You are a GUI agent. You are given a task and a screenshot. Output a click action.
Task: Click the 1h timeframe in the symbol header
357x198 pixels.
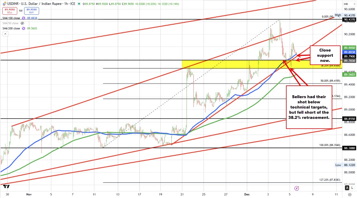click(66, 4)
